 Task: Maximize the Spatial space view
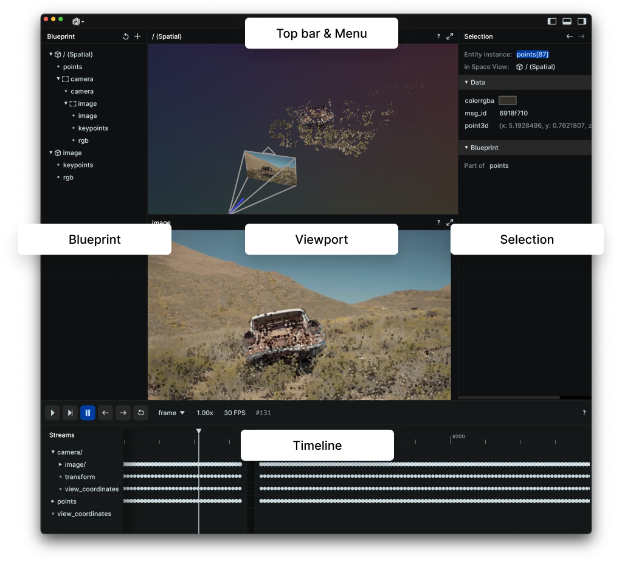tap(451, 36)
